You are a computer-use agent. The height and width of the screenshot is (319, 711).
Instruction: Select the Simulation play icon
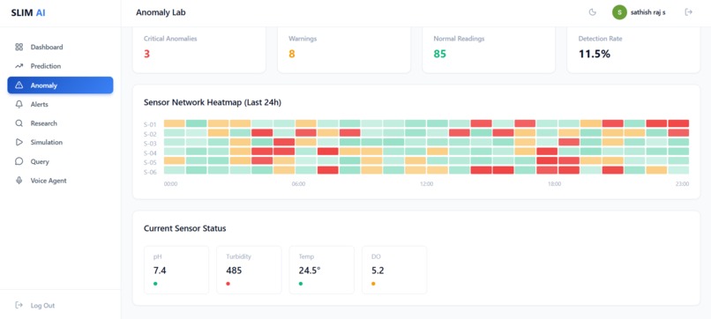[19, 142]
